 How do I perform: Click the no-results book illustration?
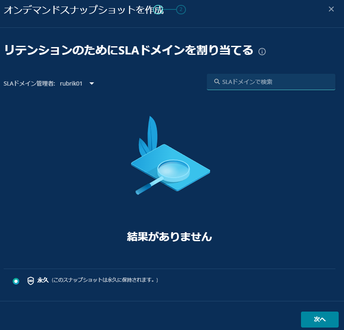pyautogui.click(x=170, y=164)
